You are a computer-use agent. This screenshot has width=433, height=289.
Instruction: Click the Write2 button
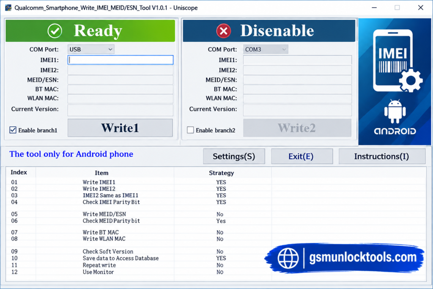(x=297, y=128)
